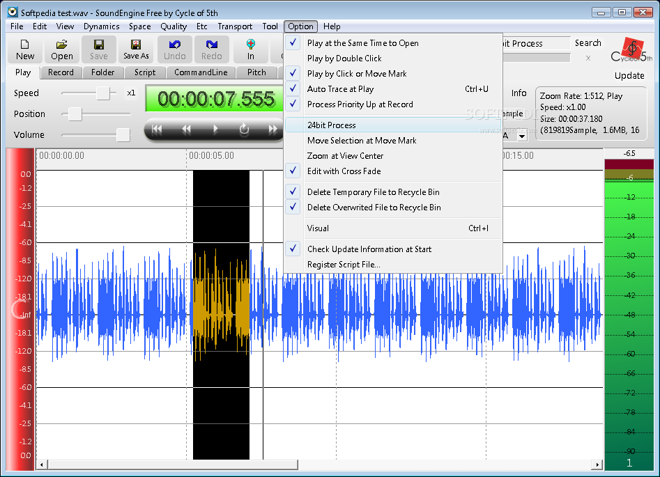Click the New file toolbar icon
Screen dimensions: 660x477
(25, 49)
